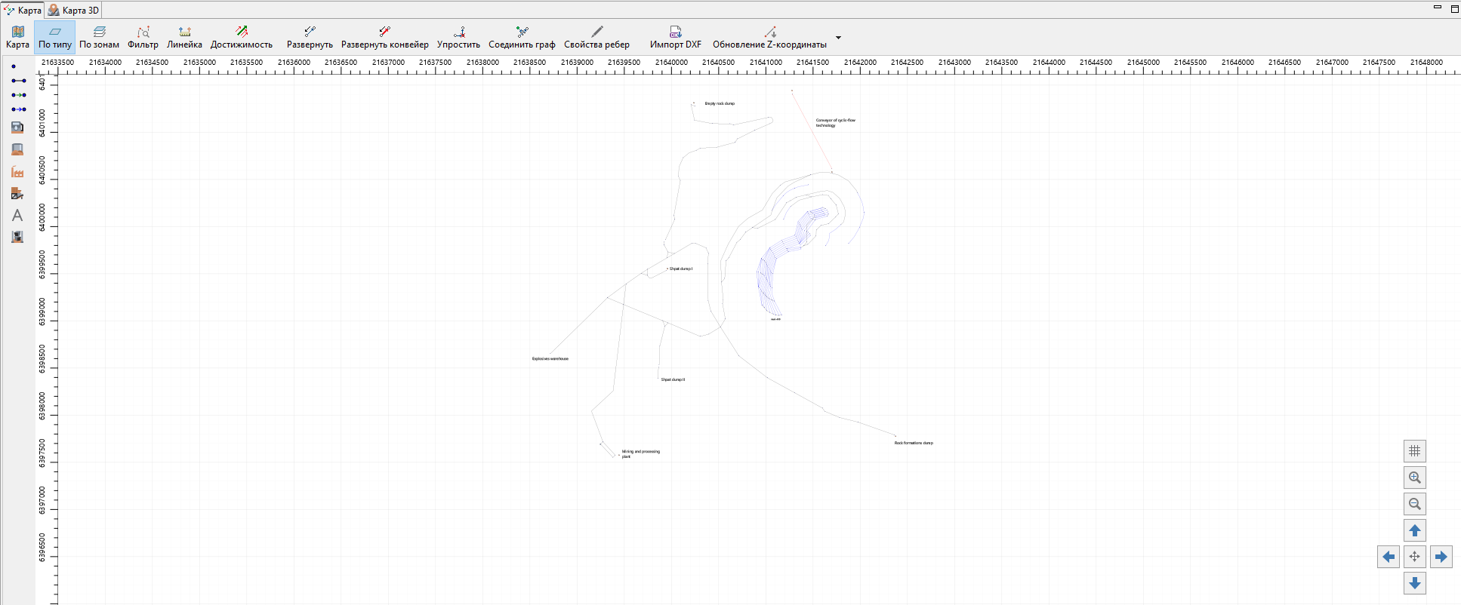Click the Развернуть tool
This screenshot has width=1461, height=605.
310,37
